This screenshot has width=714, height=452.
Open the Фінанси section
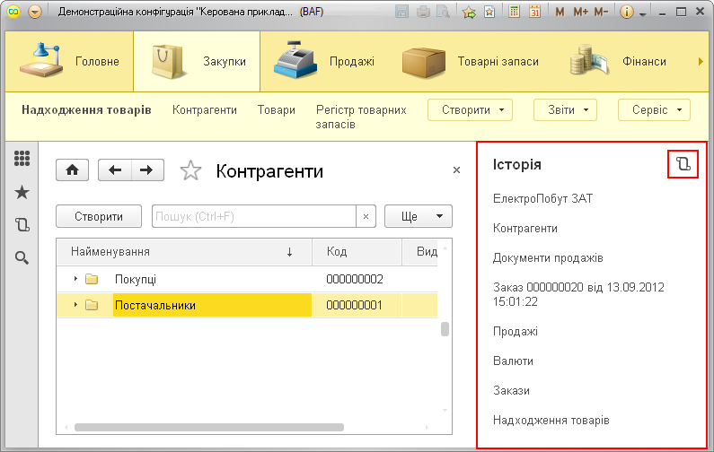coord(619,61)
